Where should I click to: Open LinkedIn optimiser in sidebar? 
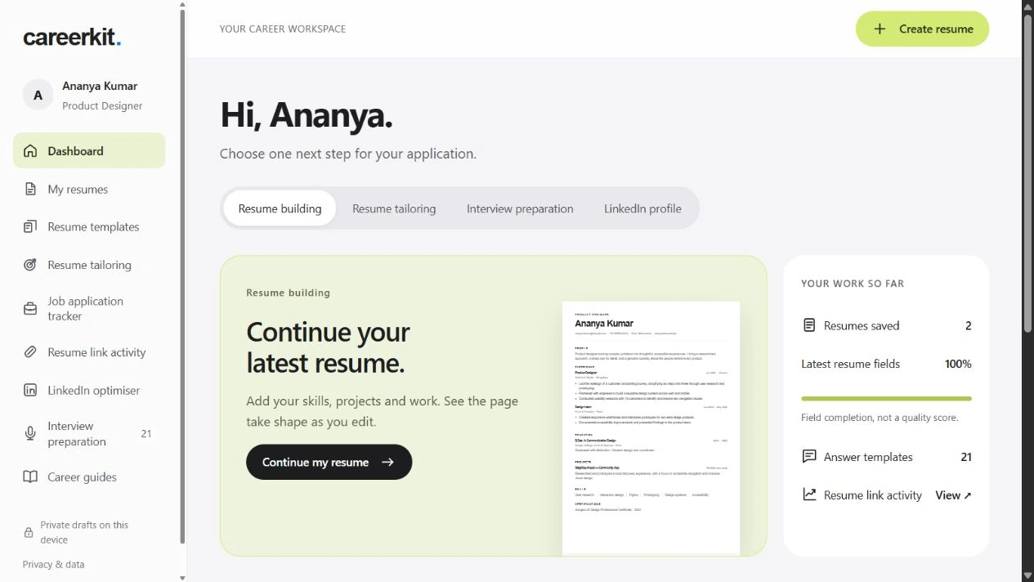[x=89, y=390]
